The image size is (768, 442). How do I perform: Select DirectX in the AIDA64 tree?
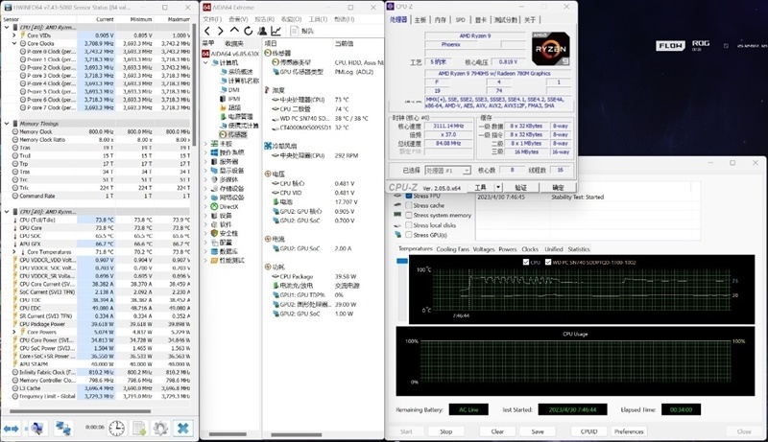pos(228,206)
